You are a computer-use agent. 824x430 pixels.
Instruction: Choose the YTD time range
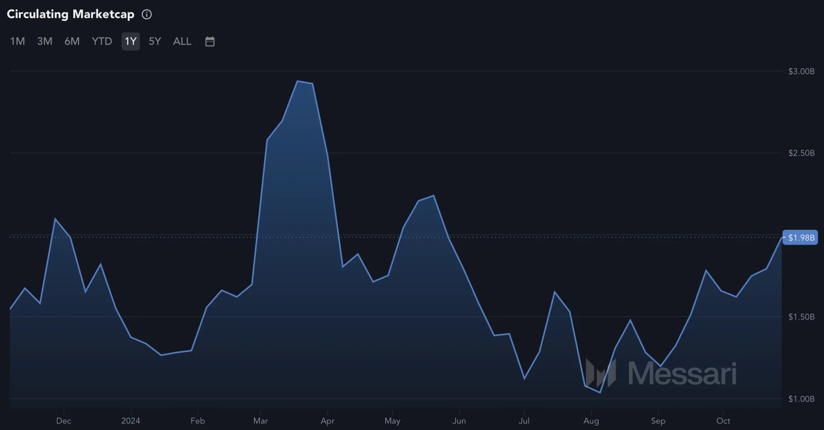pyautogui.click(x=102, y=41)
